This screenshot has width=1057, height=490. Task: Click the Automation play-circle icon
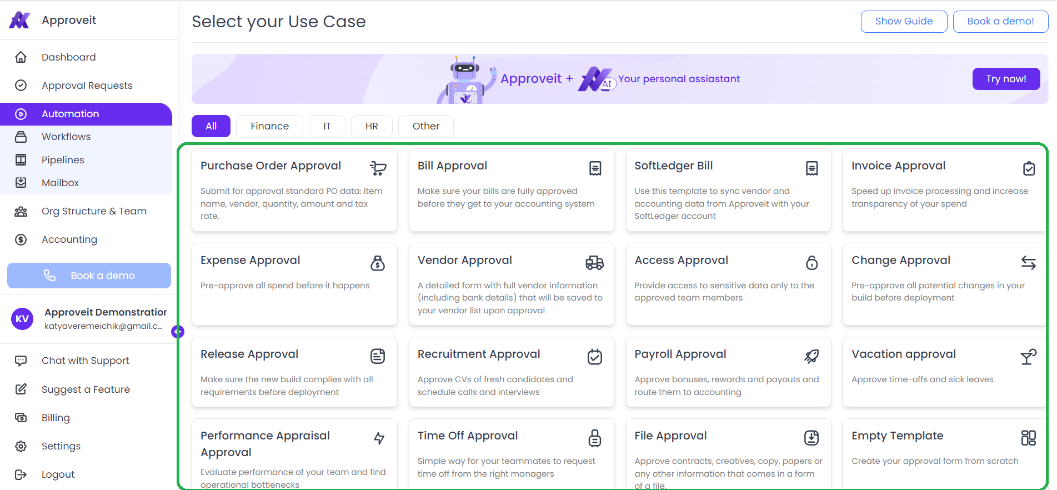point(21,114)
